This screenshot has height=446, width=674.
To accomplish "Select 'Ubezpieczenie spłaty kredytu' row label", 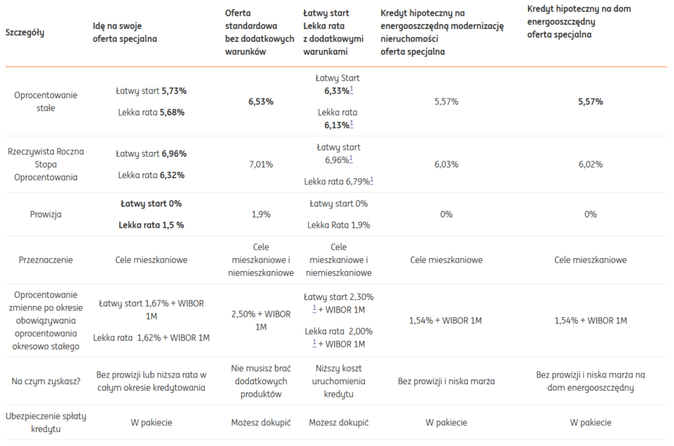I will tap(46, 422).
